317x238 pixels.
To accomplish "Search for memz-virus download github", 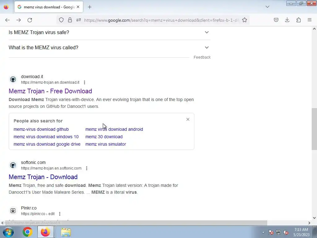I will 41,129.
